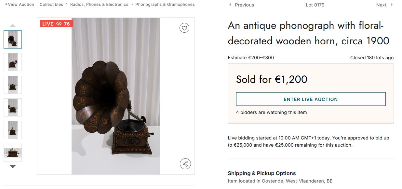Select the sixth phonograph thumbnail
This screenshot has width=402, height=189.
pos(13,153)
